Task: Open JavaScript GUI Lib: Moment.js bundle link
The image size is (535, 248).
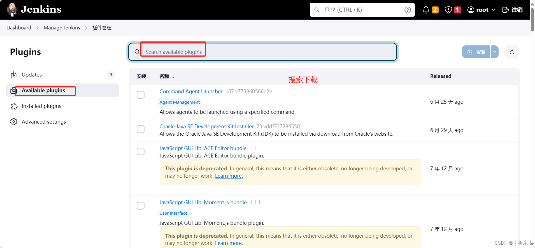Action: pos(203,202)
